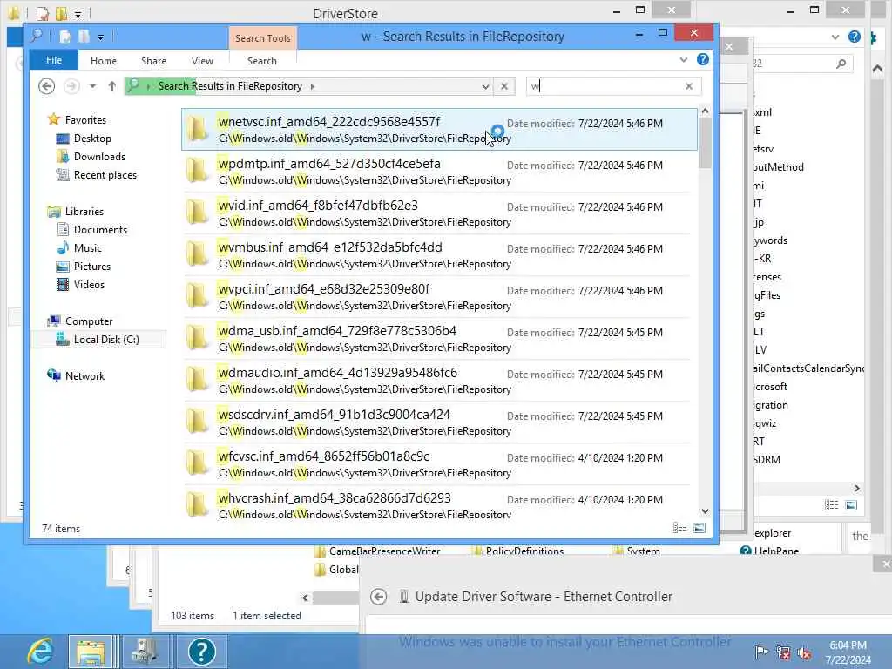Open Desktop in the navigation pane
Screen dimensions: 892x669
tap(92, 139)
